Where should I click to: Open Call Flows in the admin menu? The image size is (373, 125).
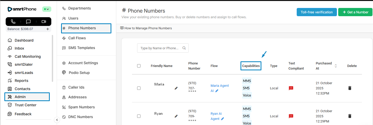77,38
